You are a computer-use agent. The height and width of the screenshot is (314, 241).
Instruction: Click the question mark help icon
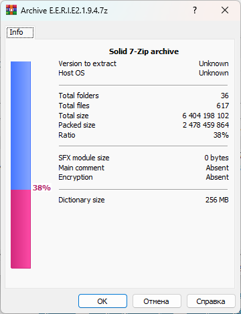pyautogui.click(x=195, y=10)
